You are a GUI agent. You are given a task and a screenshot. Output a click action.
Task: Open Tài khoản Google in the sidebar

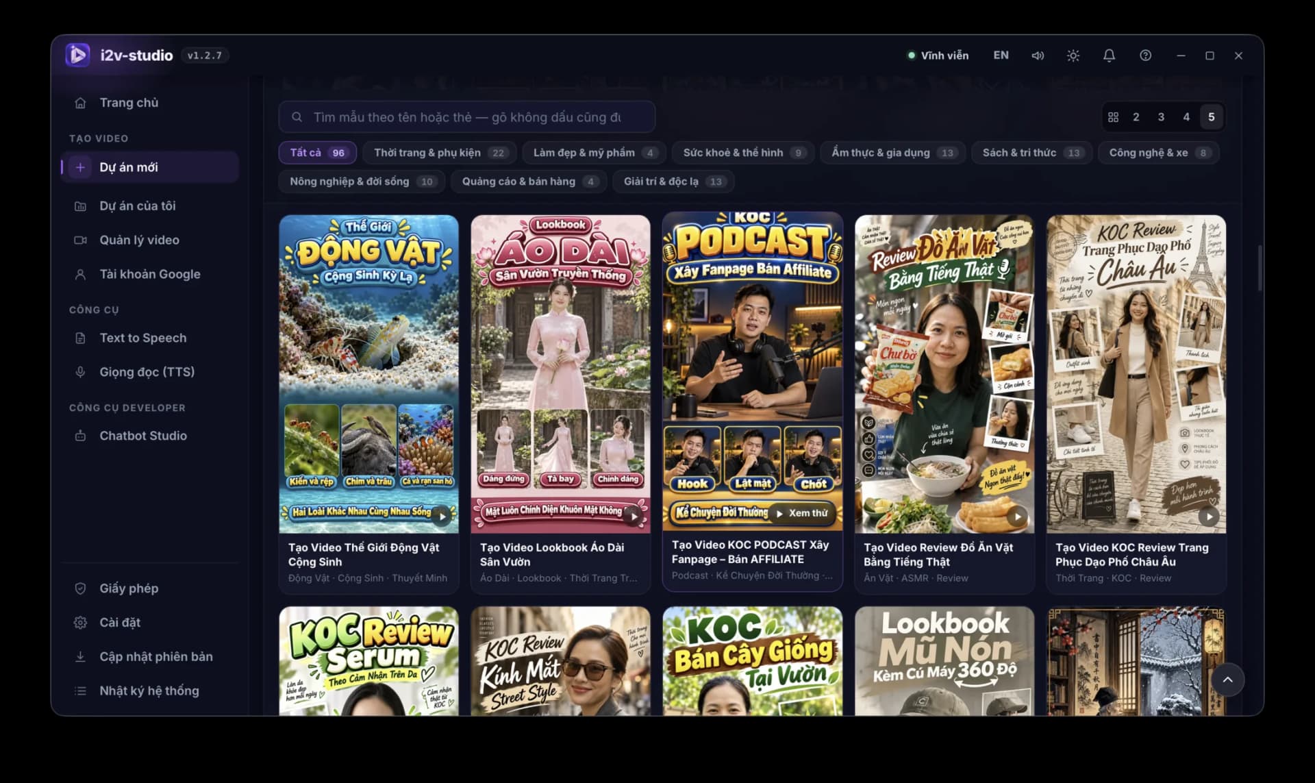[x=149, y=274]
